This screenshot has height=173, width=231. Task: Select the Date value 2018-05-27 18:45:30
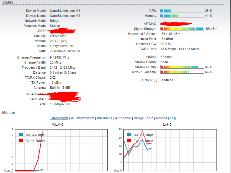click(65, 51)
